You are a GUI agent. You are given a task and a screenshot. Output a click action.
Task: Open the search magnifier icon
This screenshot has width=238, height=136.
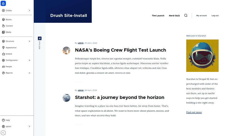click(186, 16)
